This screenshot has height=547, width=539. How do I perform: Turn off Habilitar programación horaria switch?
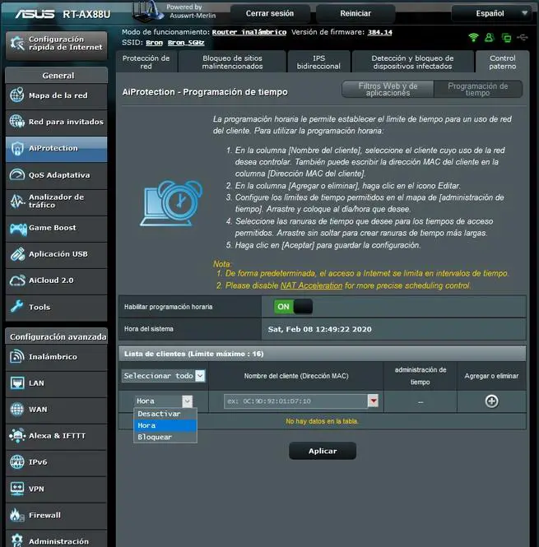click(x=293, y=307)
